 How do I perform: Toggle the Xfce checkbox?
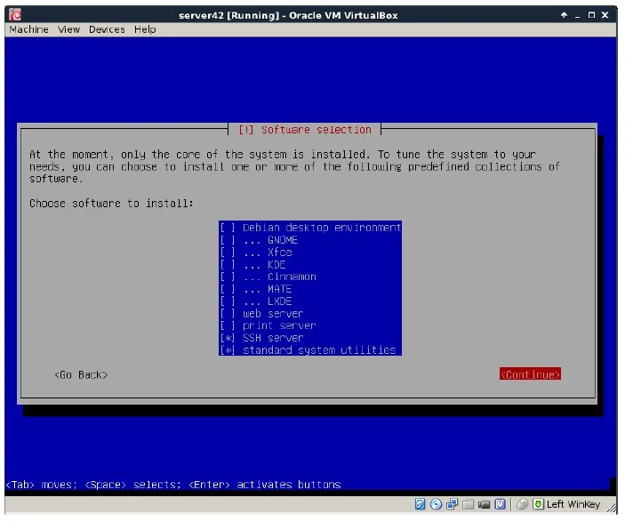228,253
